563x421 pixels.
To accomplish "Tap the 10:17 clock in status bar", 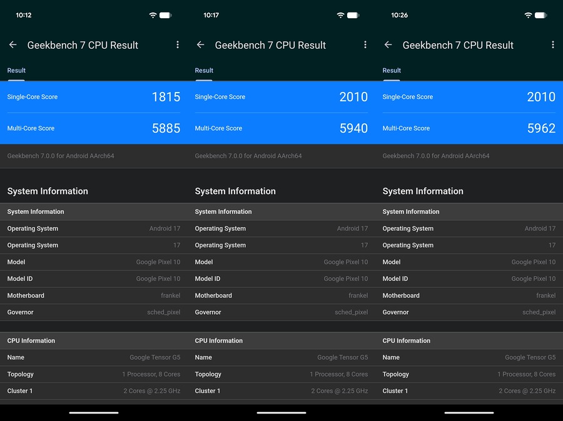I will pos(211,15).
